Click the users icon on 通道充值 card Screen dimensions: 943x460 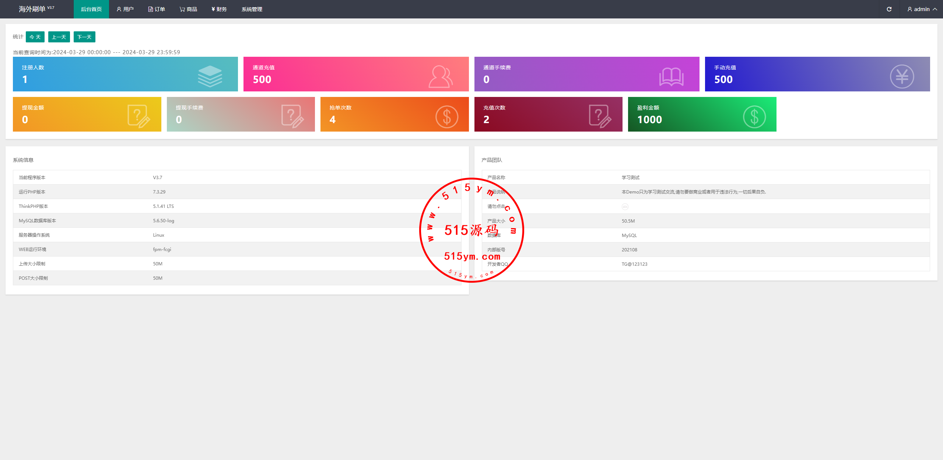pyautogui.click(x=441, y=76)
